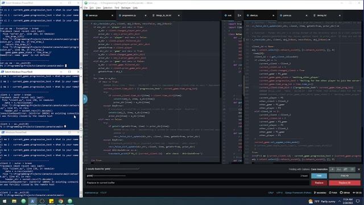Open the devlog.txt tab
This screenshot has width=364, height=205.
326,15
